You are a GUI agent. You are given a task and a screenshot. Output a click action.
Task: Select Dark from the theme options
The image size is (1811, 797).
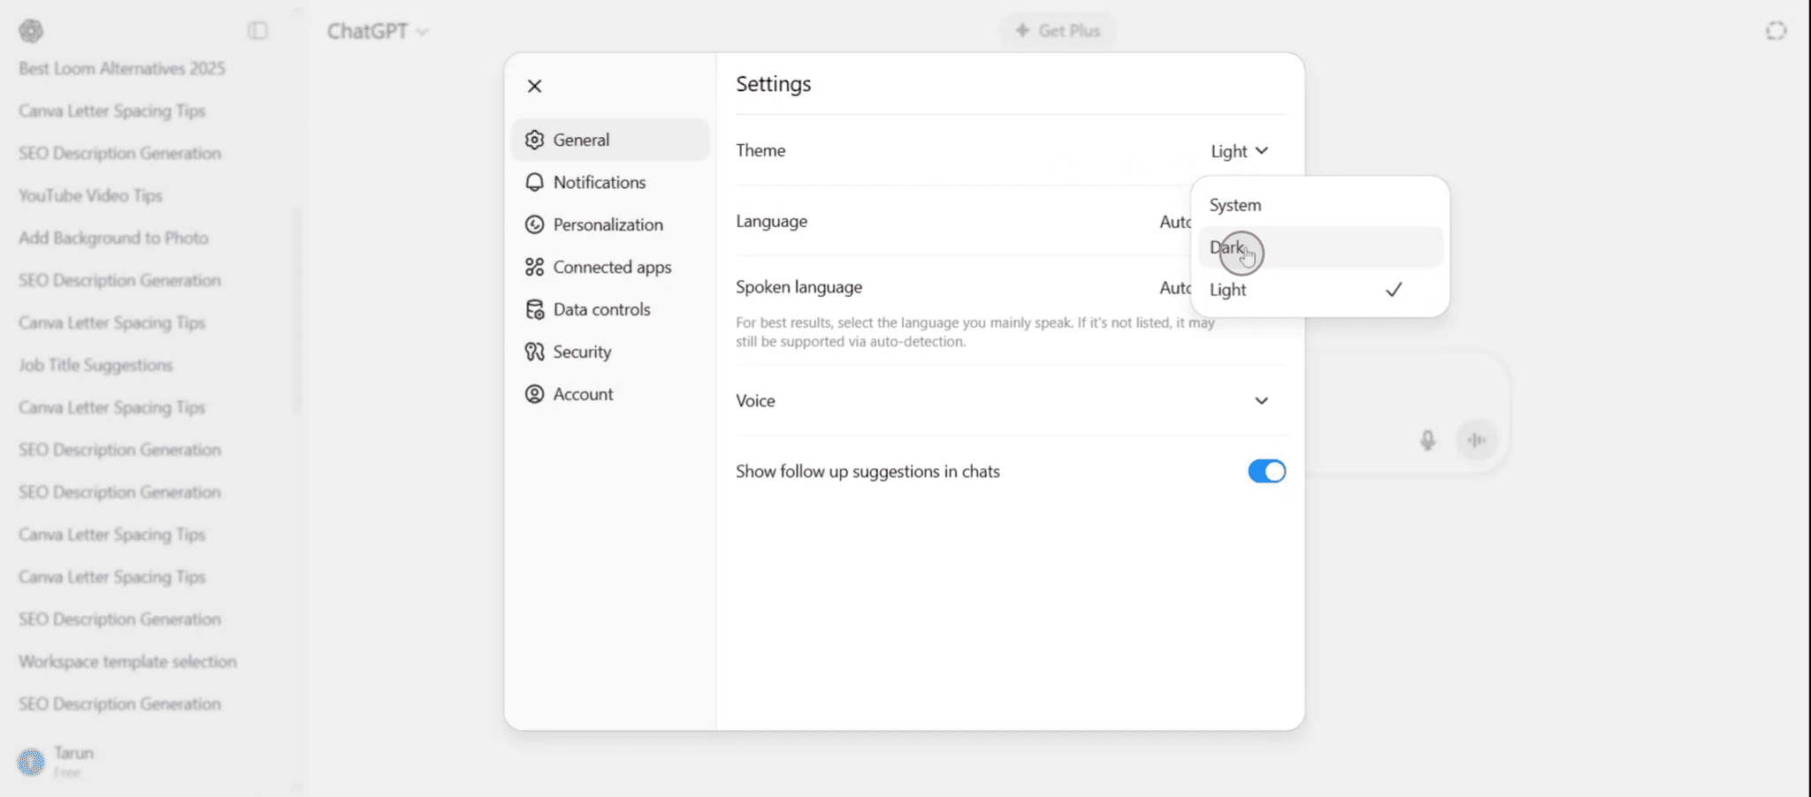1227,247
